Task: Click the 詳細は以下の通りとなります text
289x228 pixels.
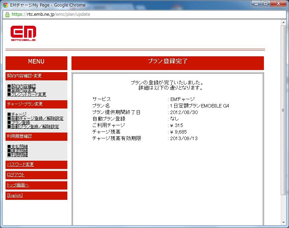Action: [x=171, y=88]
